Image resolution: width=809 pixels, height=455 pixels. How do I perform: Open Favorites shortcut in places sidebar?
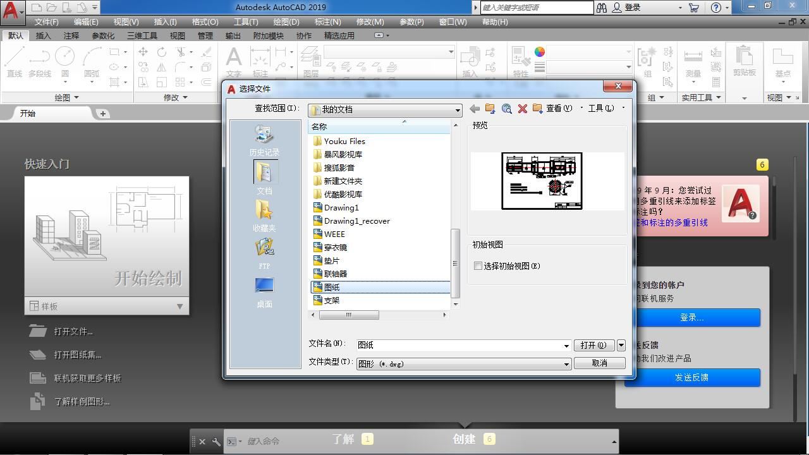[264, 215]
